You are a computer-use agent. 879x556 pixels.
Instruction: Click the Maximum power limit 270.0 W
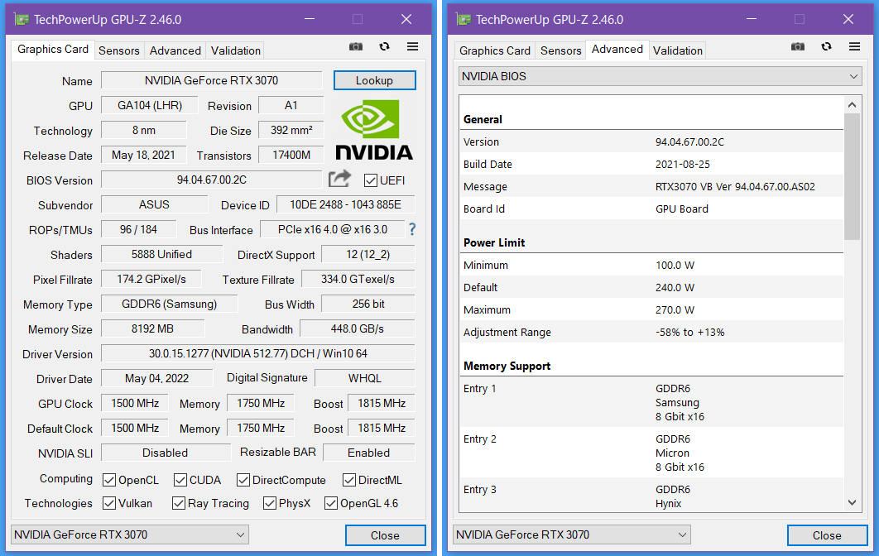pos(675,310)
